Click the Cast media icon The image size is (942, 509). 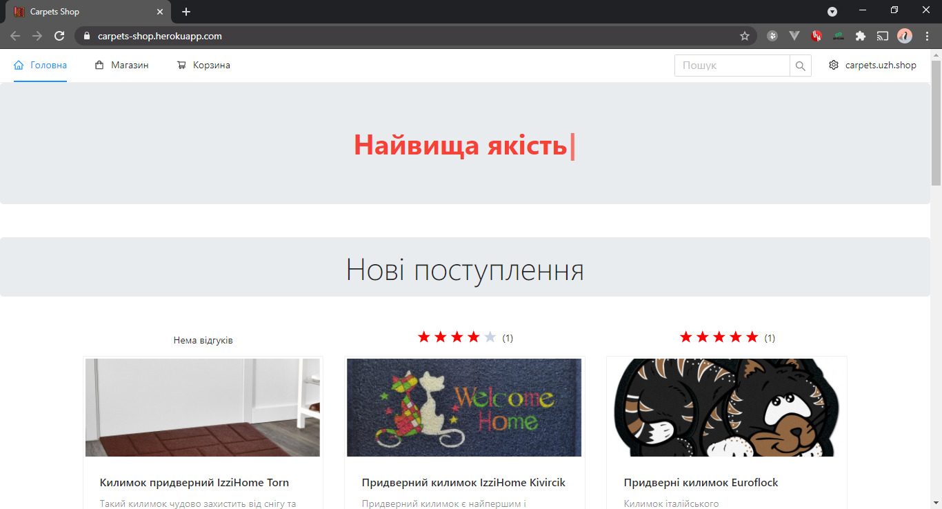pos(882,36)
